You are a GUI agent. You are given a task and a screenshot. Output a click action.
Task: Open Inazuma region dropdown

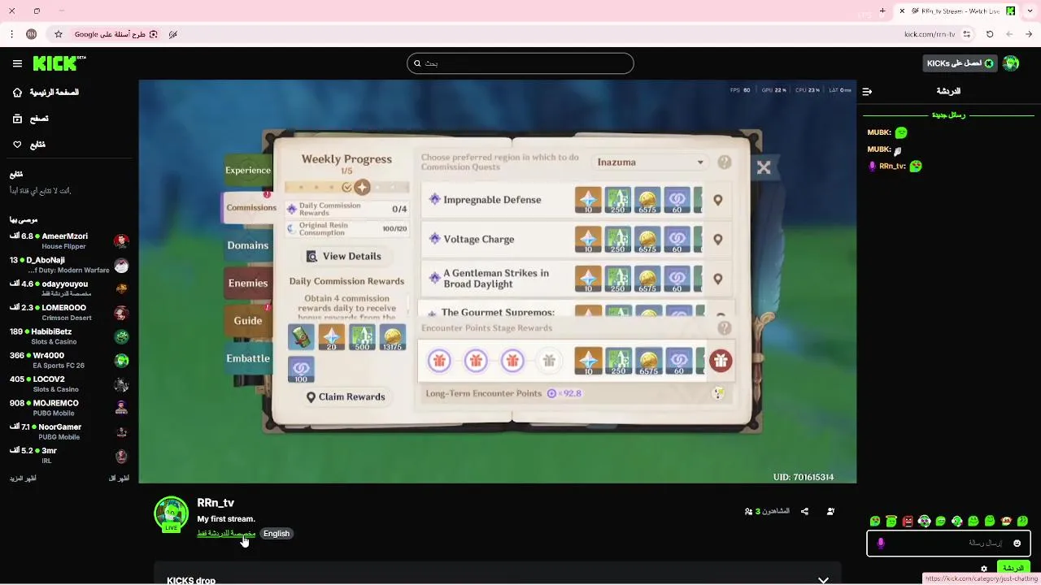tap(650, 162)
